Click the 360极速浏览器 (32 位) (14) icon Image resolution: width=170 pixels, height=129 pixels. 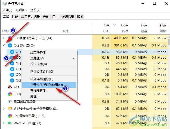(10, 38)
